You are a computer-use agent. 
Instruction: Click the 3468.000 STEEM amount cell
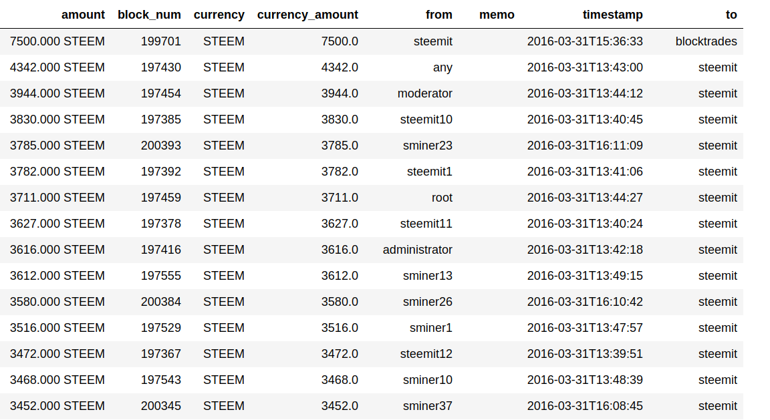pos(57,380)
